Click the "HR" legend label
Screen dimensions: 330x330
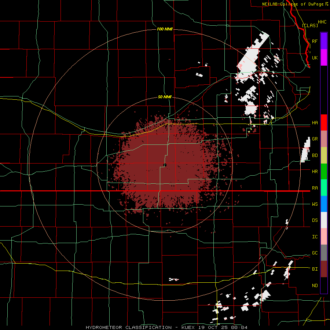click(315, 172)
